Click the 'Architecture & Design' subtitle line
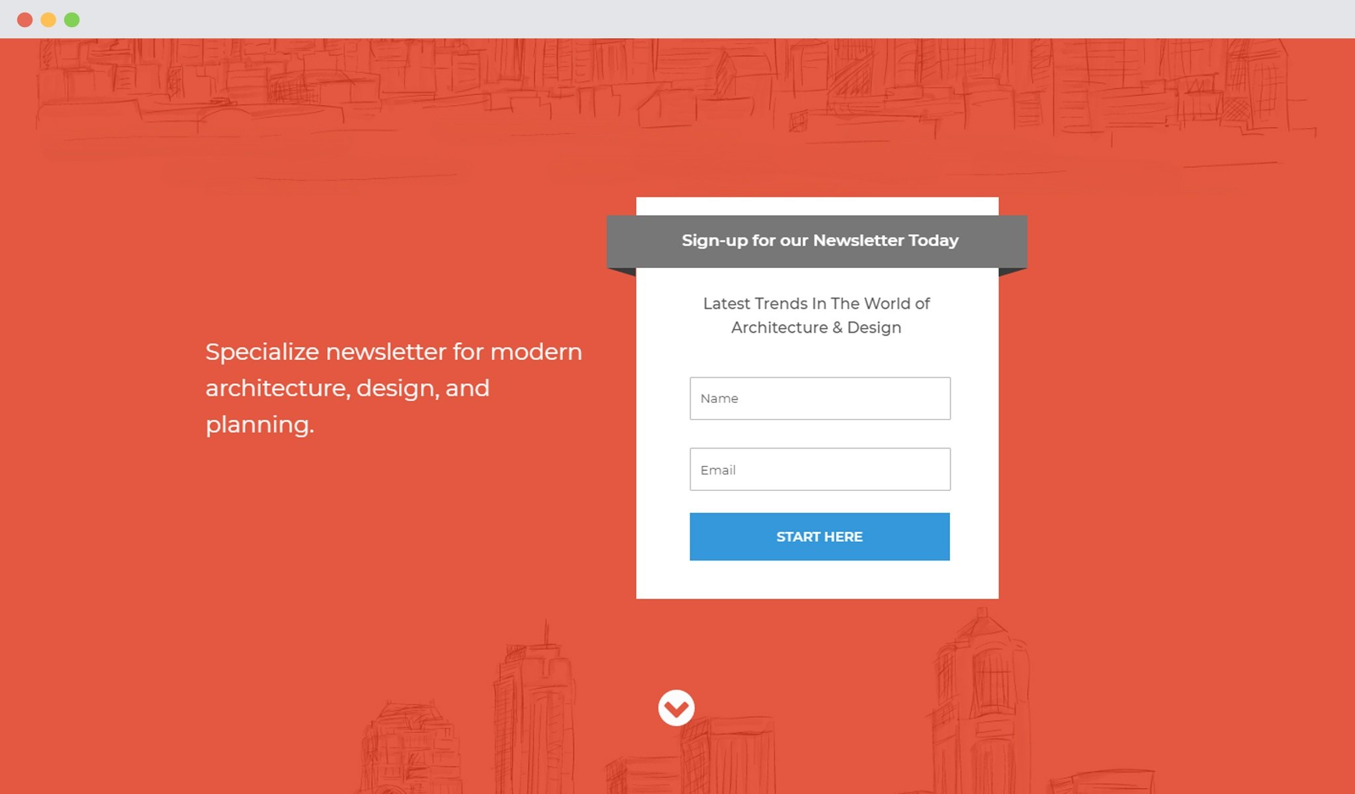The width and height of the screenshot is (1355, 794). [x=816, y=328]
